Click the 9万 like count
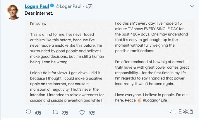This screenshot has width=199, height=120. [x=92, y=112]
